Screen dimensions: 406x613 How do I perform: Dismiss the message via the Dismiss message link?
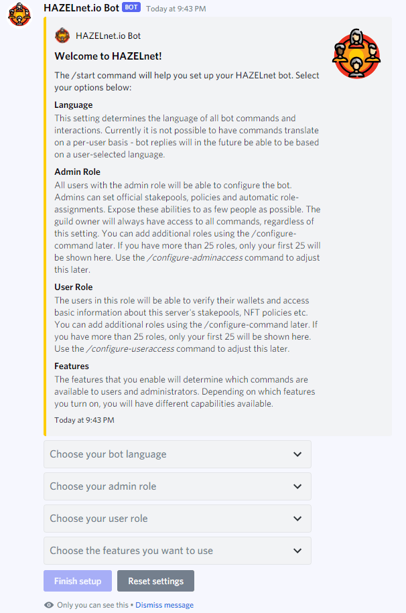tap(164, 605)
